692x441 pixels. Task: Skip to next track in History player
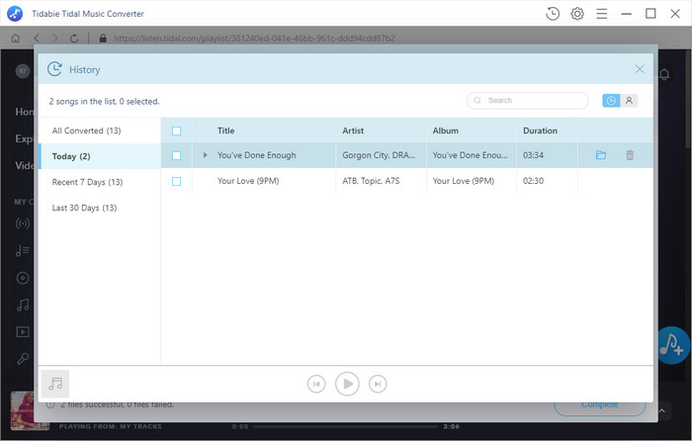tap(378, 384)
